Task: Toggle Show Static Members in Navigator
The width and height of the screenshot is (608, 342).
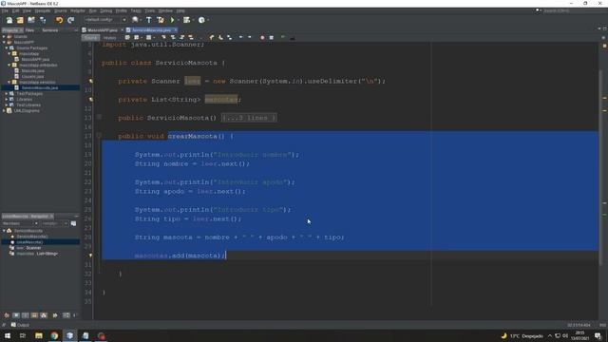Action: click(x=26, y=315)
